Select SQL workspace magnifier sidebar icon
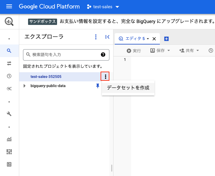Screen dimensions: 215x176 [x=9, y=51]
